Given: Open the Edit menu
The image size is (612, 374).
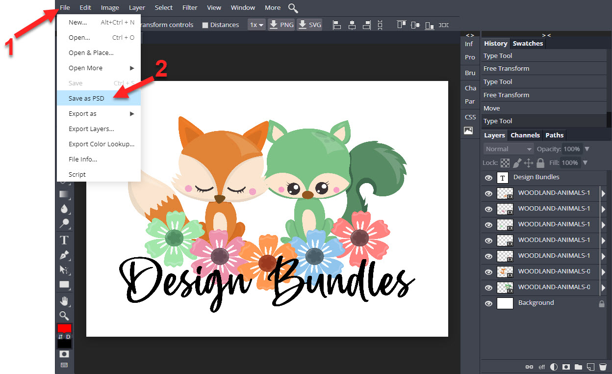Looking at the screenshot, I should click(85, 7).
